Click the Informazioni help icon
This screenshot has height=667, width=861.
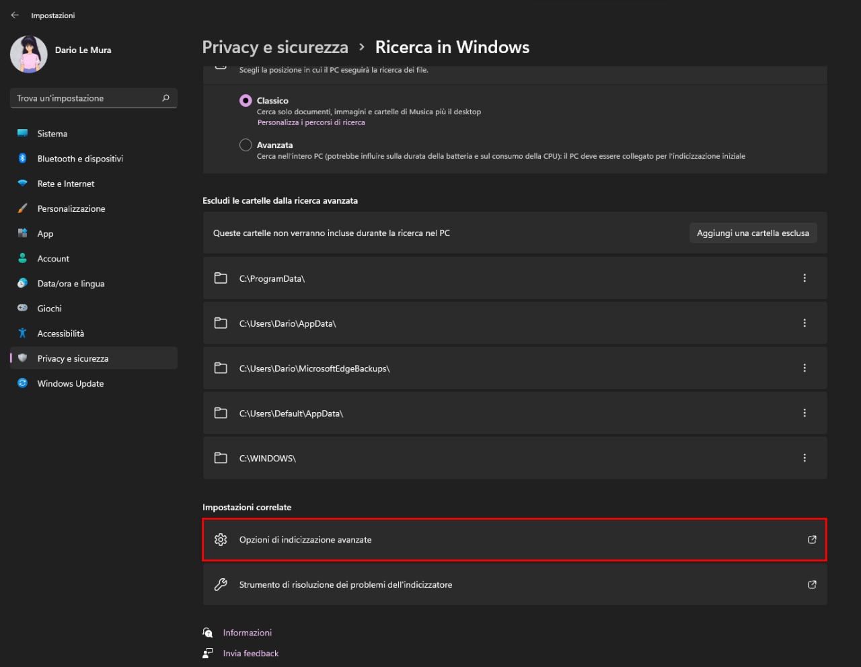[208, 633]
